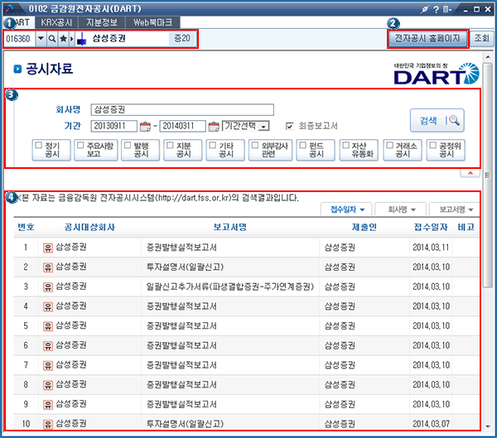Viewport: 497px width, 438px height.
Task: Open the end date calendar picker
Action: click(214, 126)
